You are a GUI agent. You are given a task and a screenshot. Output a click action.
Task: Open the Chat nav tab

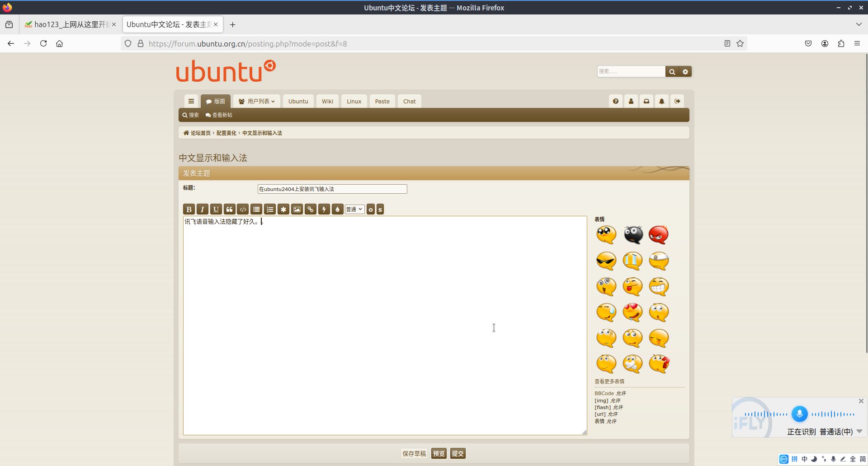click(410, 101)
